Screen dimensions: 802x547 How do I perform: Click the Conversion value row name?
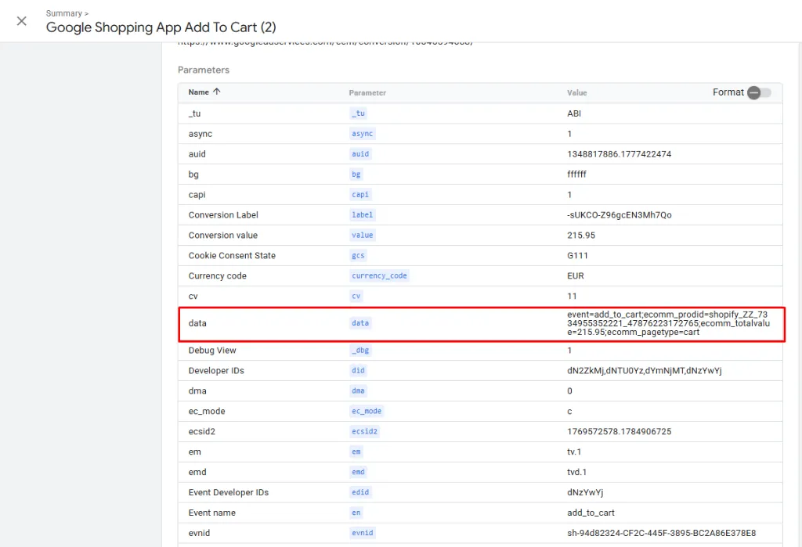pos(223,236)
